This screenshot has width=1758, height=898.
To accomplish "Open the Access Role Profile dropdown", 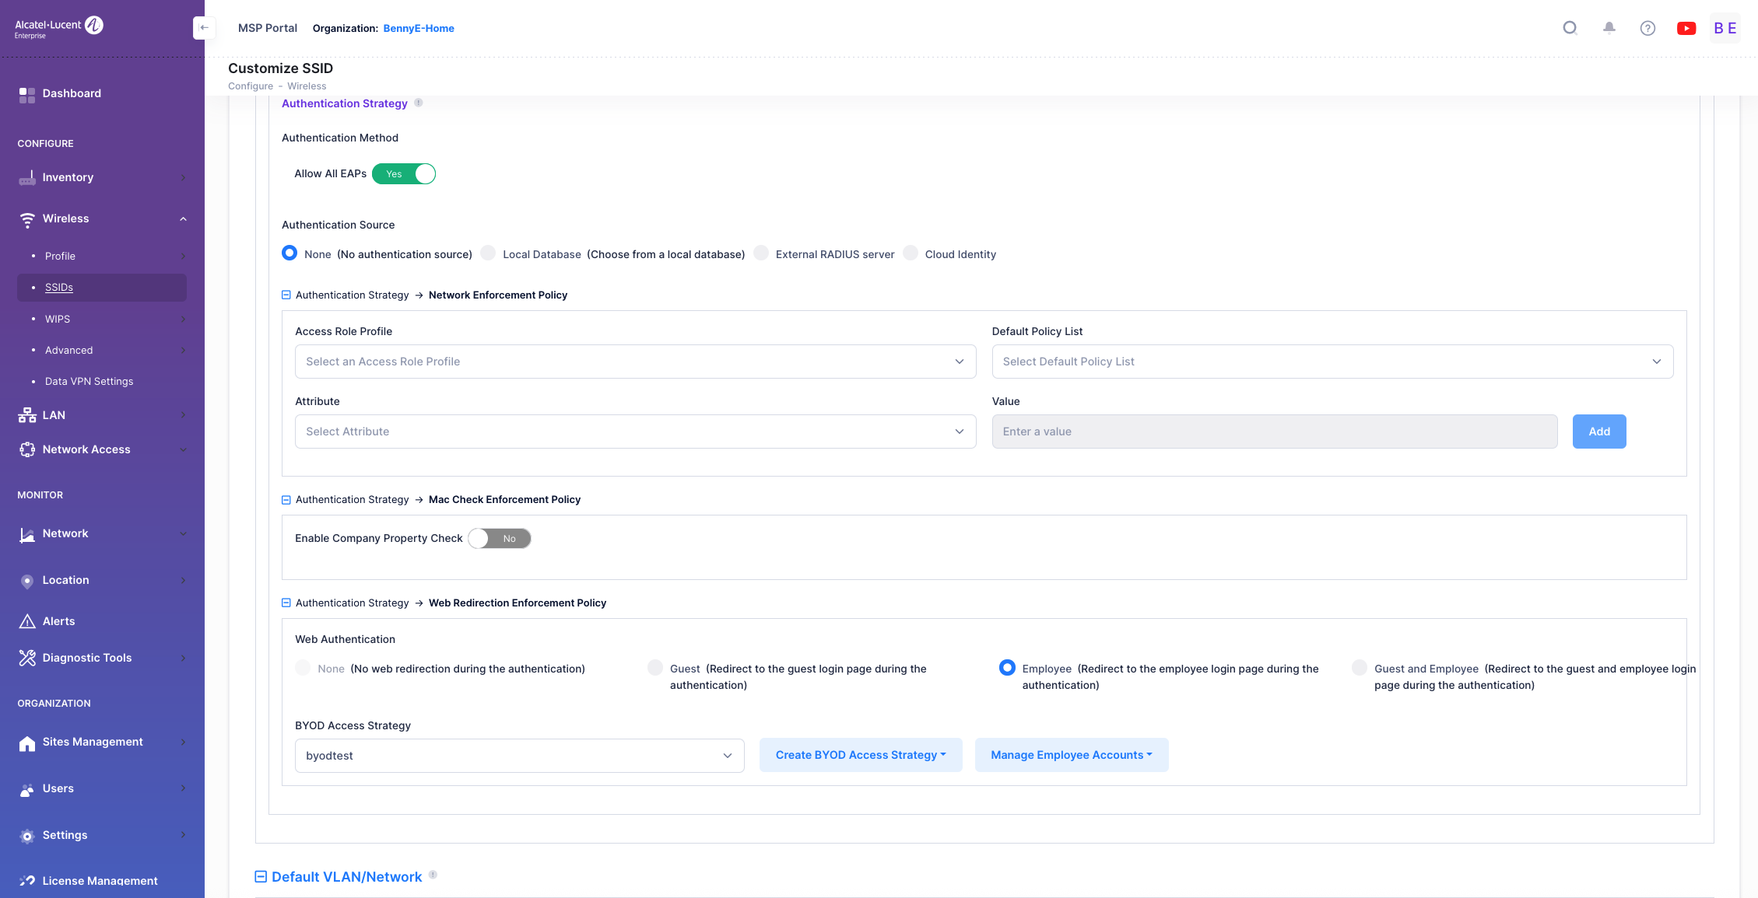I will pos(635,362).
